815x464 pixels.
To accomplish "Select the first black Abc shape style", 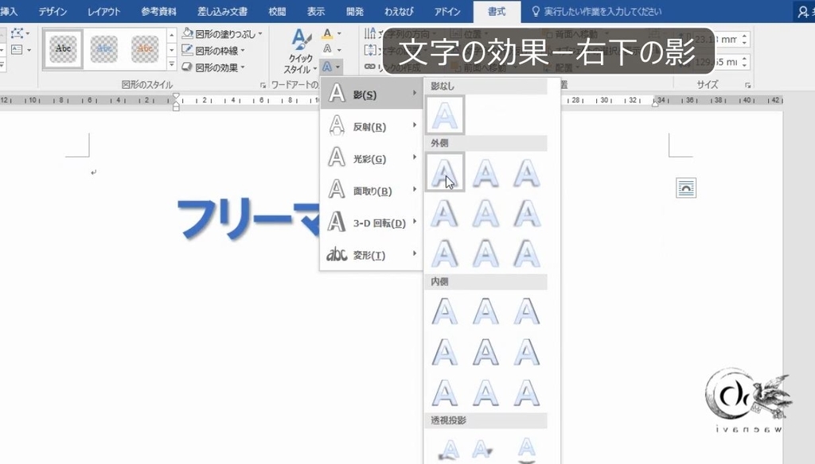I will coord(64,48).
